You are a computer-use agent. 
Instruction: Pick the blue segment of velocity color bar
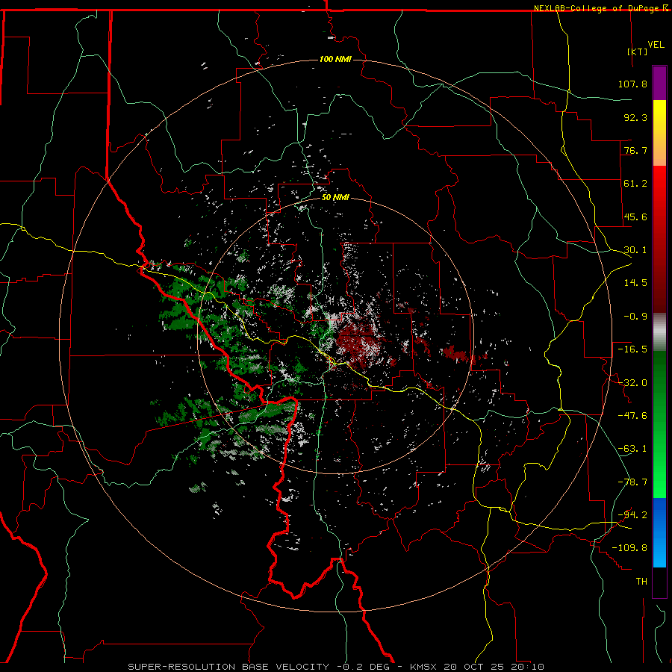pyautogui.click(x=659, y=532)
